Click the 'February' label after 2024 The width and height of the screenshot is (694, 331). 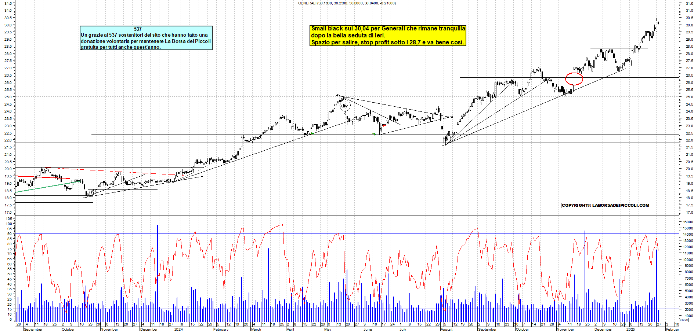(x=221, y=329)
